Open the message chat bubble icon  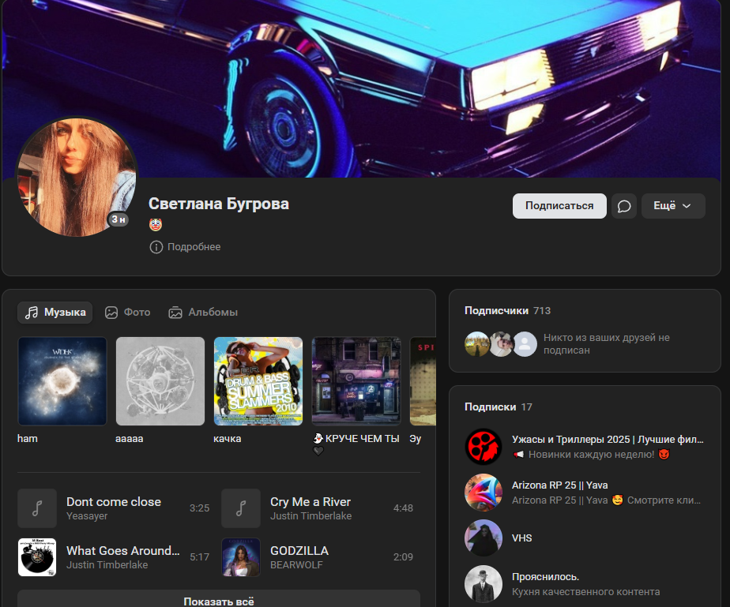point(624,206)
